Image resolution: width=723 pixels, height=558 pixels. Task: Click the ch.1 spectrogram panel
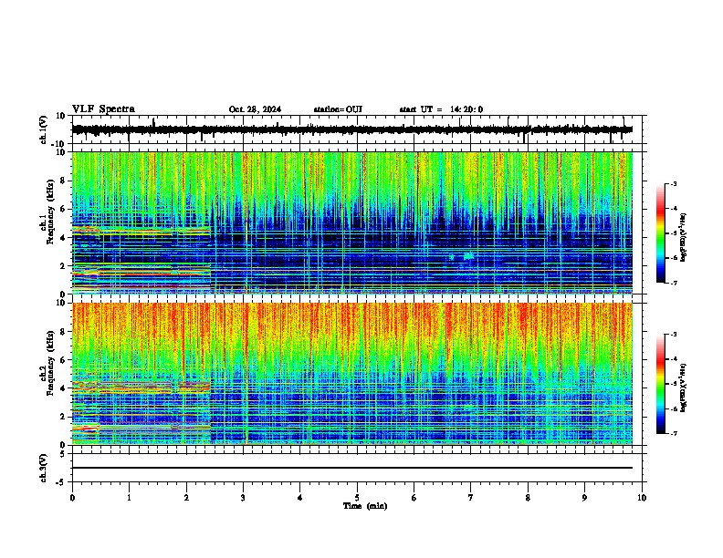(352, 222)
